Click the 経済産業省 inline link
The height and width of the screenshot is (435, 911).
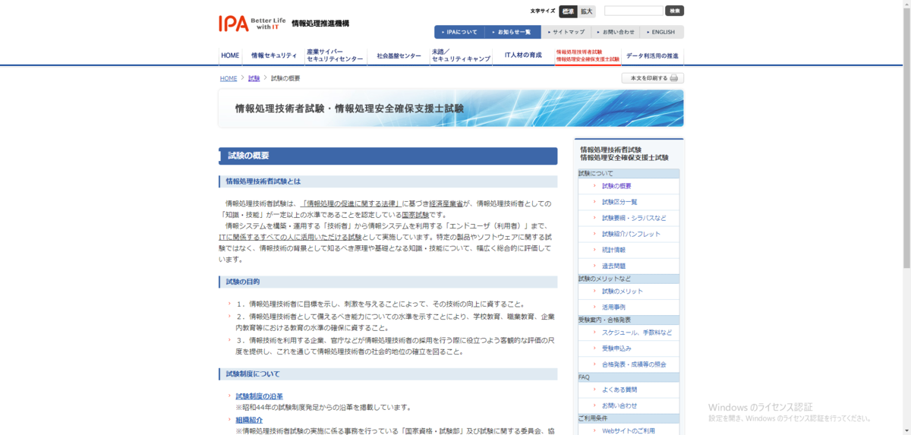(446, 203)
